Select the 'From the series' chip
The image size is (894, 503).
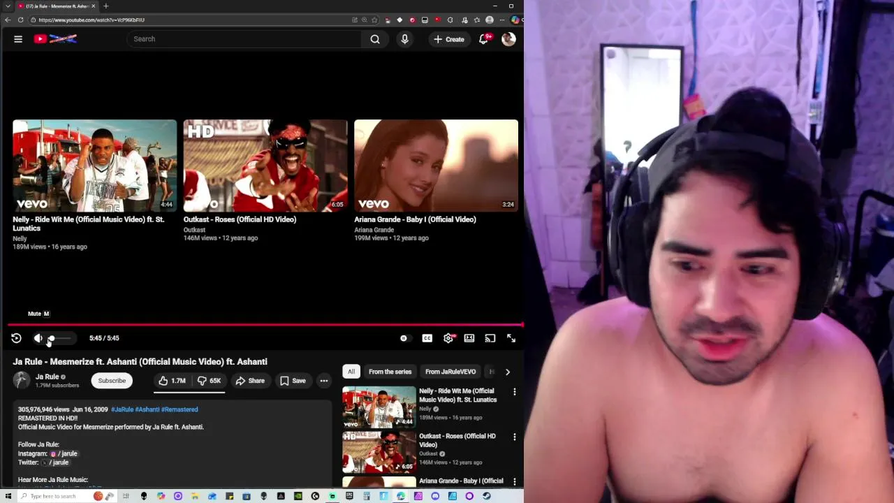[390, 372]
